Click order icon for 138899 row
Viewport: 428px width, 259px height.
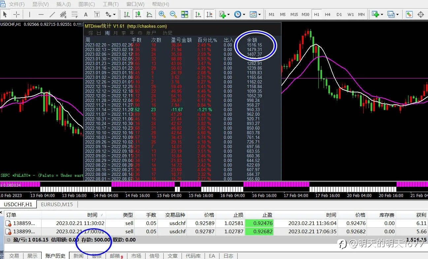(8, 232)
